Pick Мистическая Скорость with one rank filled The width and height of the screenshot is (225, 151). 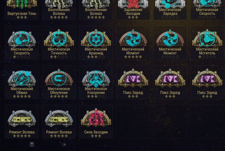(x=22, y=42)
